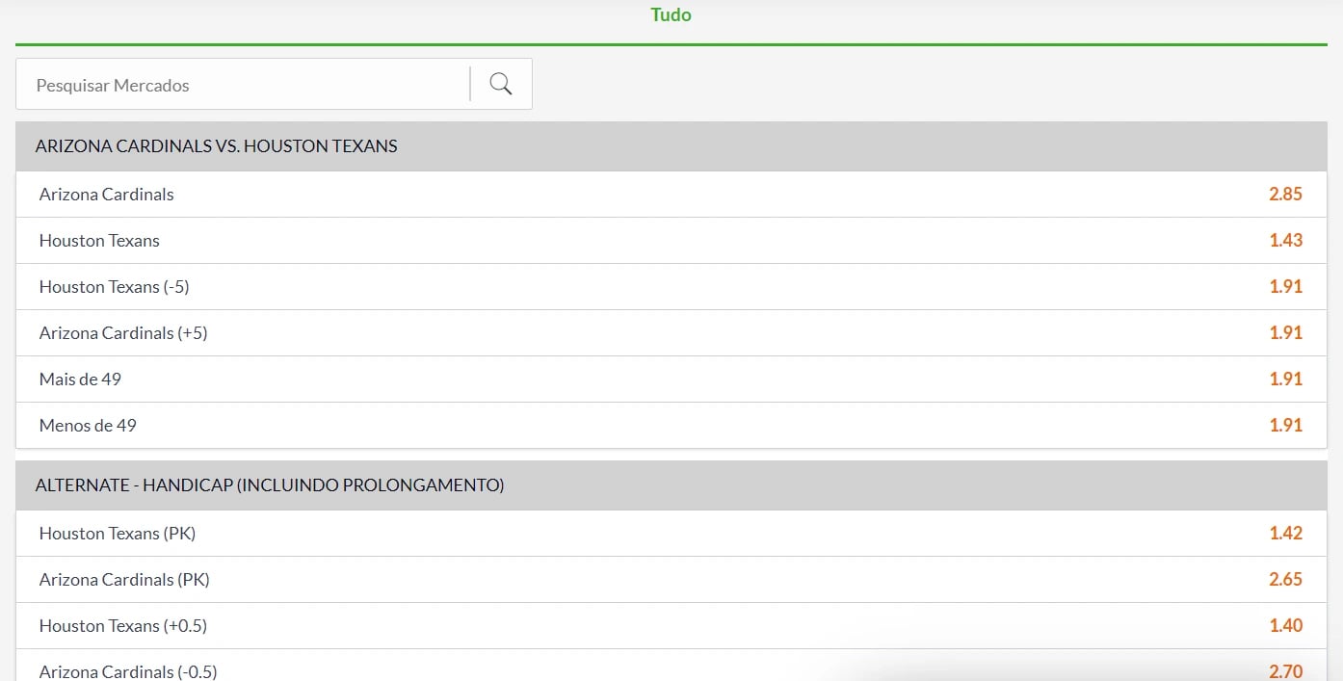The width and height of the screenshot is (1343, 681).
Task: Click the "Houston Texans (+0.5)" label
Action: pos(123,625)
